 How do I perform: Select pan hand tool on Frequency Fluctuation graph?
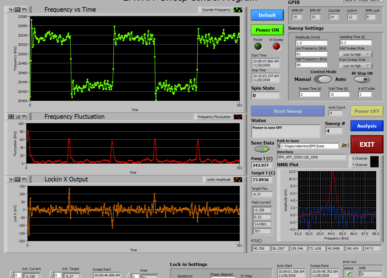24,117
